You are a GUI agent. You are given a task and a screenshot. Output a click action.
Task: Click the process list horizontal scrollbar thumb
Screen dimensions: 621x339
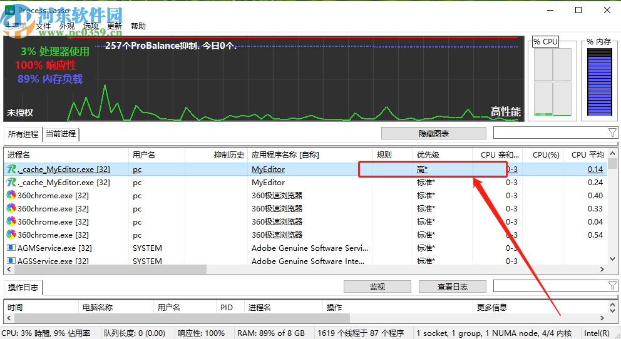pyautogui.click(x=111, y=270)
